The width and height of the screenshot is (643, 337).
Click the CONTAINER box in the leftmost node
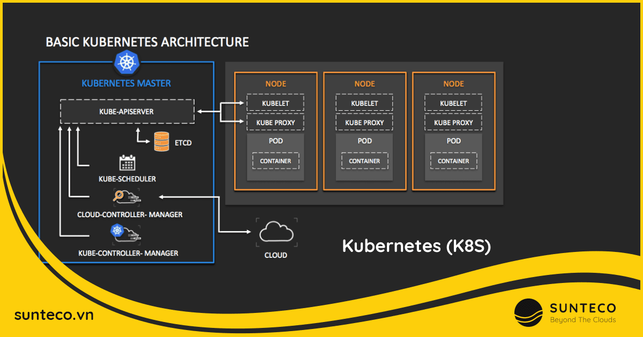[275, 161]
